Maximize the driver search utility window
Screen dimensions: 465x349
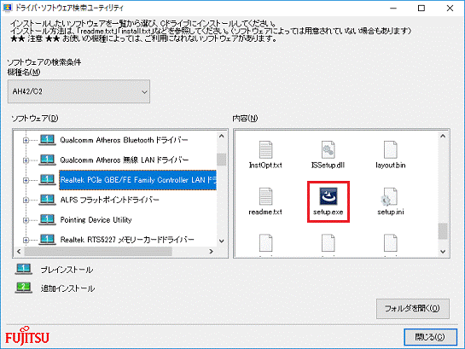click(421, 9)
